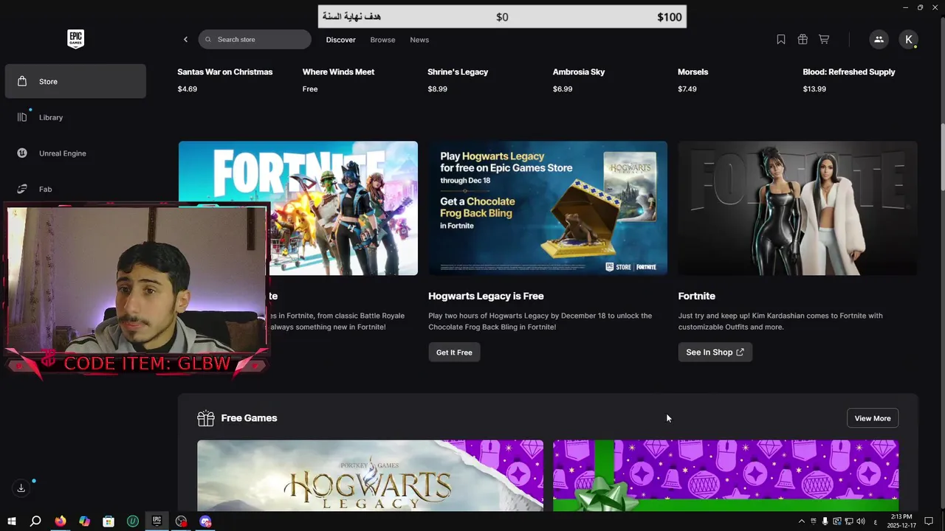Click the volume speaker tray icon

click(861, 521)
